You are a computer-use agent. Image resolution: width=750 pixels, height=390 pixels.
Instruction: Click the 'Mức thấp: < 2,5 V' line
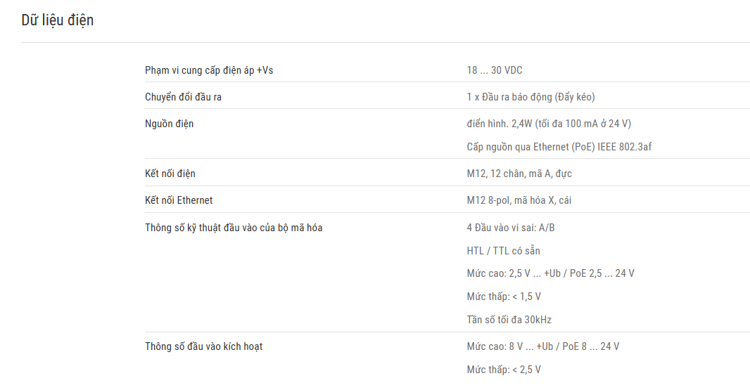pyautogui.click(x=504, y=370)
